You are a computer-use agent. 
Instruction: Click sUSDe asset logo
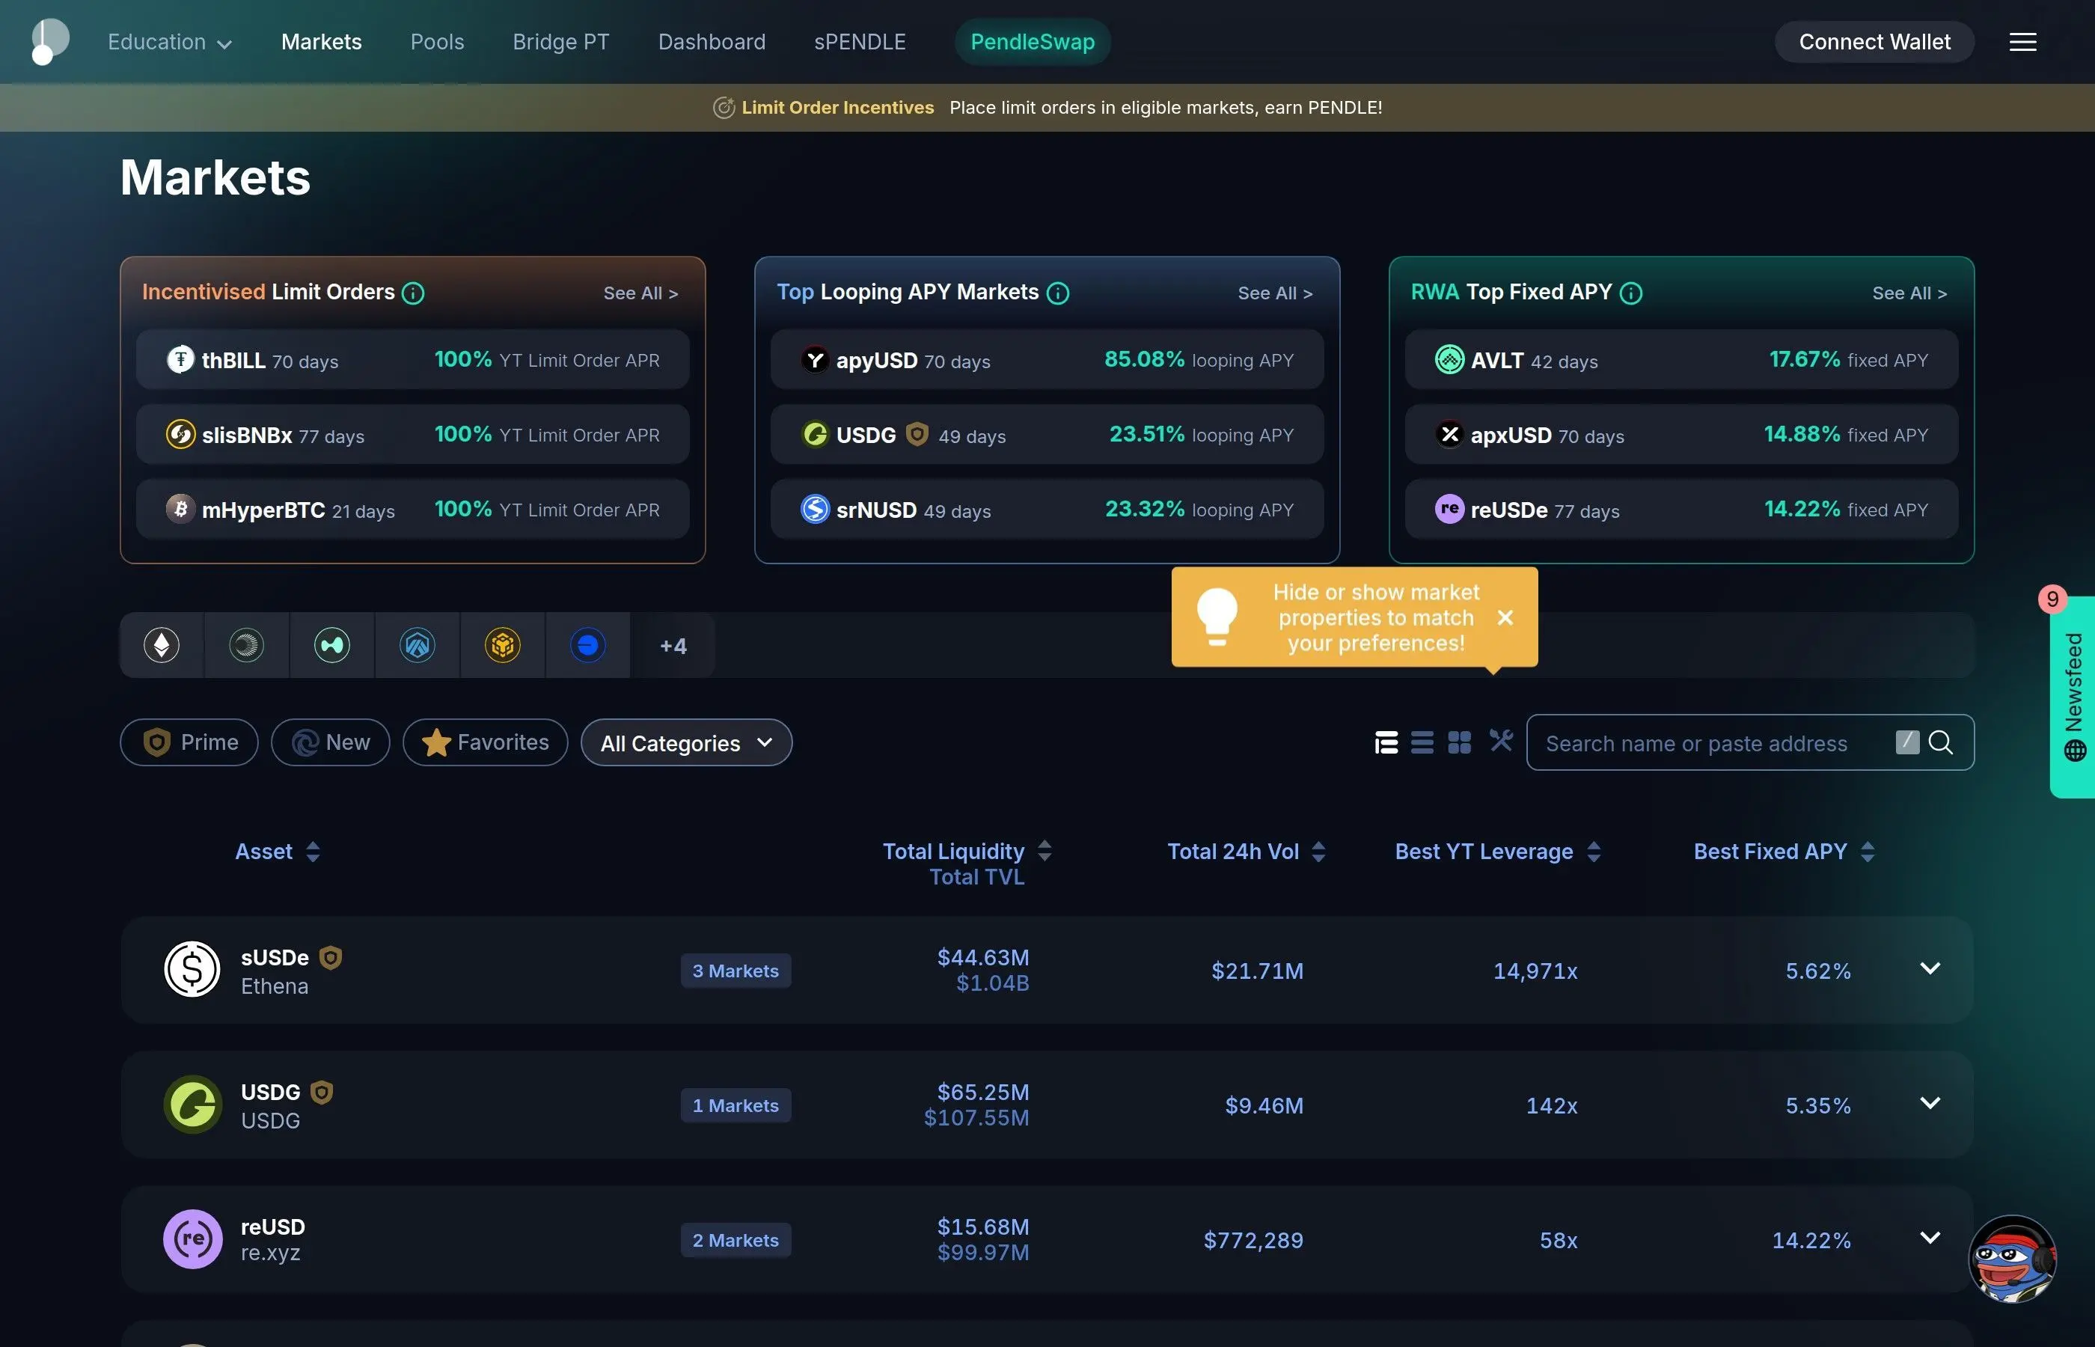192,969
